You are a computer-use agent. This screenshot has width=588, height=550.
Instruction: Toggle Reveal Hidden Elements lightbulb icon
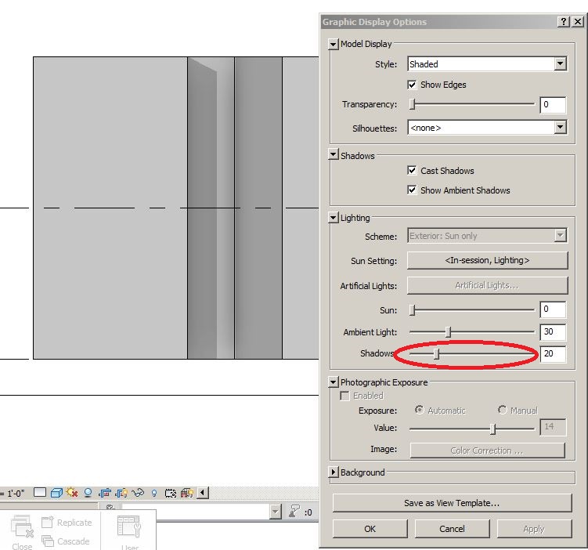(x=154, y=493)
